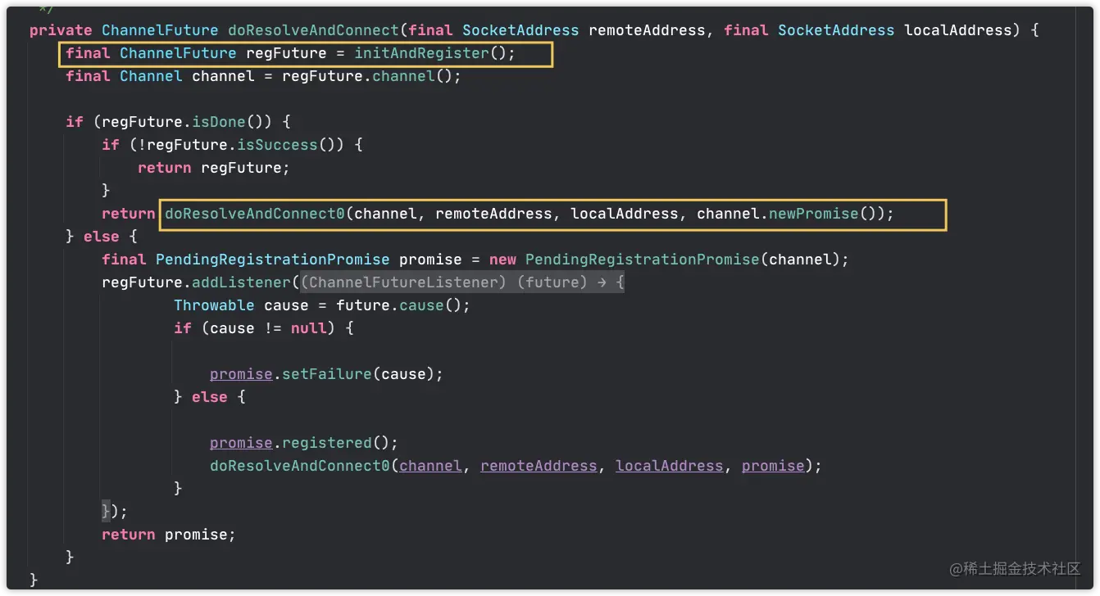The image size is (1100, 596).
Task: Click the doResolveAndConnect method name in signature
Action: 313,30
